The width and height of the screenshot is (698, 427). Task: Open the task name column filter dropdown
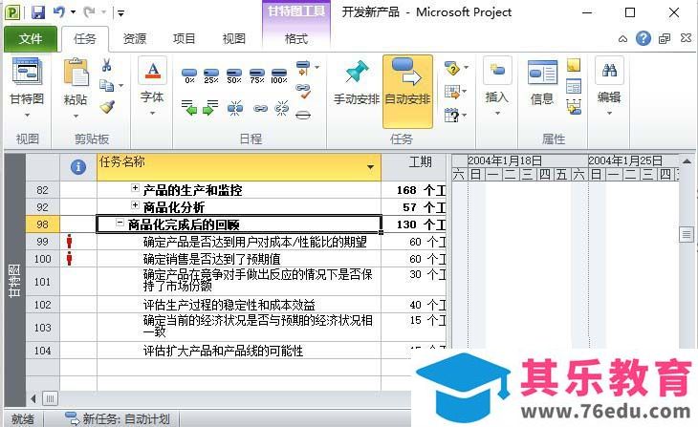(x=370, y=167)
